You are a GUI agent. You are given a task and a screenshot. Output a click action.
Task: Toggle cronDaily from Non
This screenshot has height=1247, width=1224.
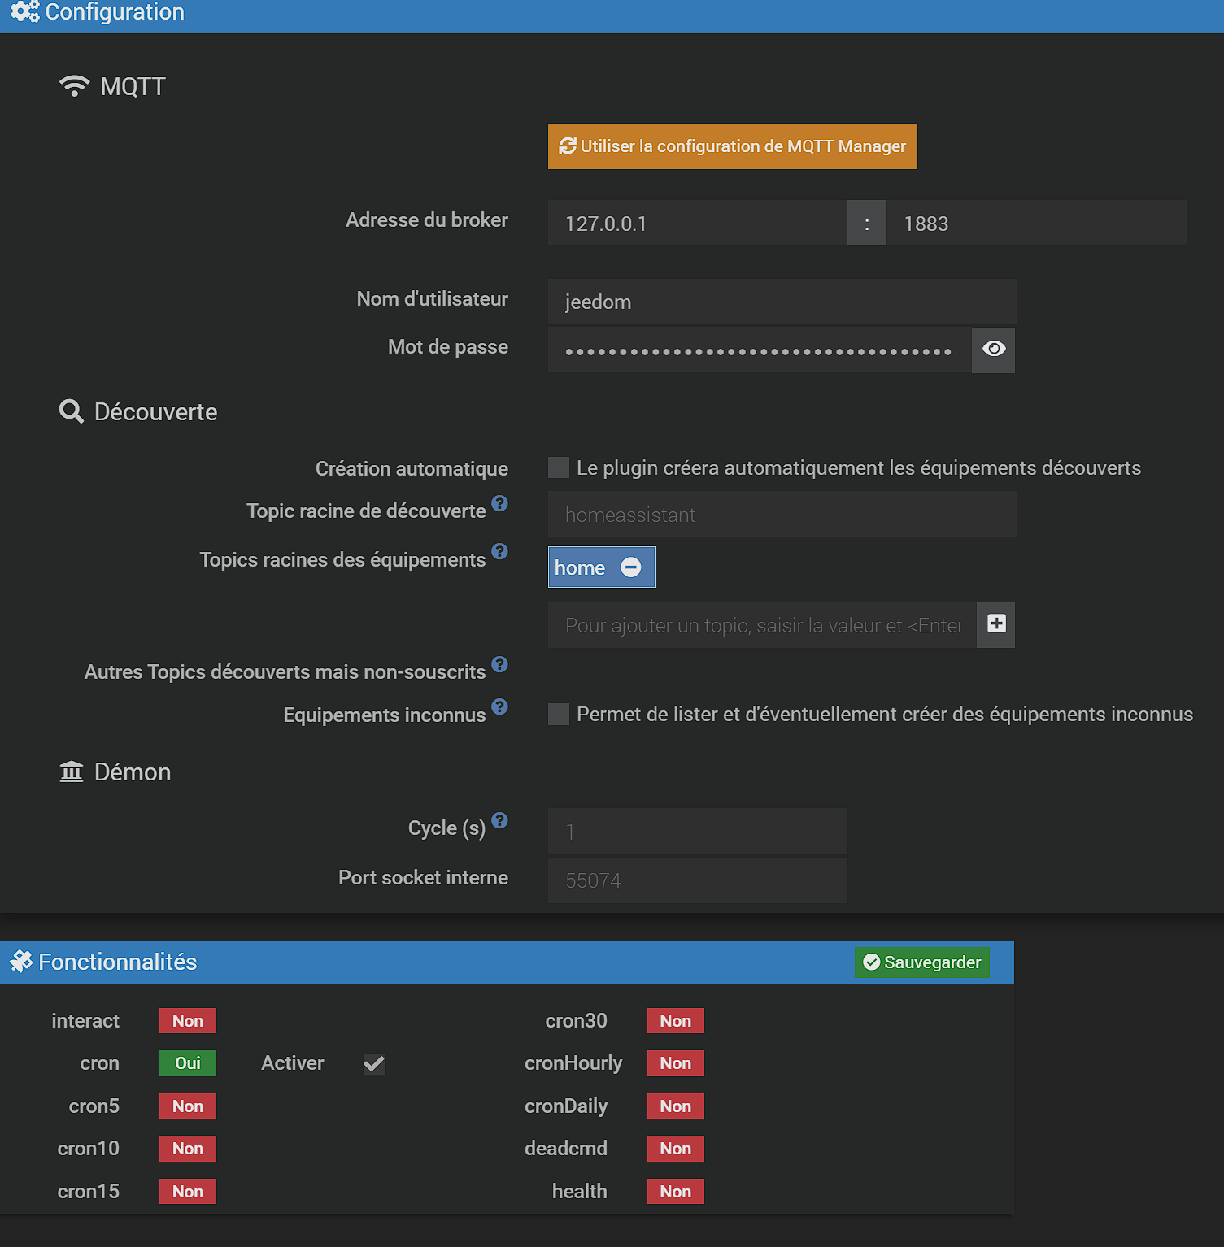(x=674, y=1106)
